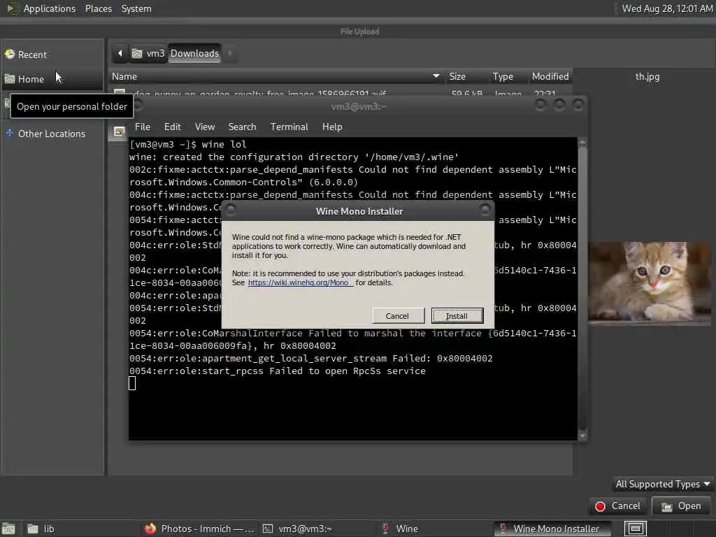Image resolution: width=716 pixels, height=537 pixels.
Task: Click the th.jpg preview label
Action: point(647,77)
